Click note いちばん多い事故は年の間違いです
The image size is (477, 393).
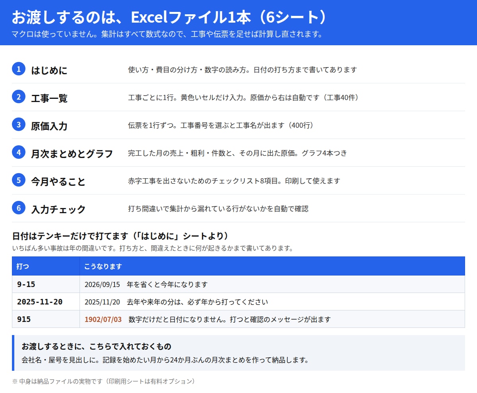(x=153, y=249)
